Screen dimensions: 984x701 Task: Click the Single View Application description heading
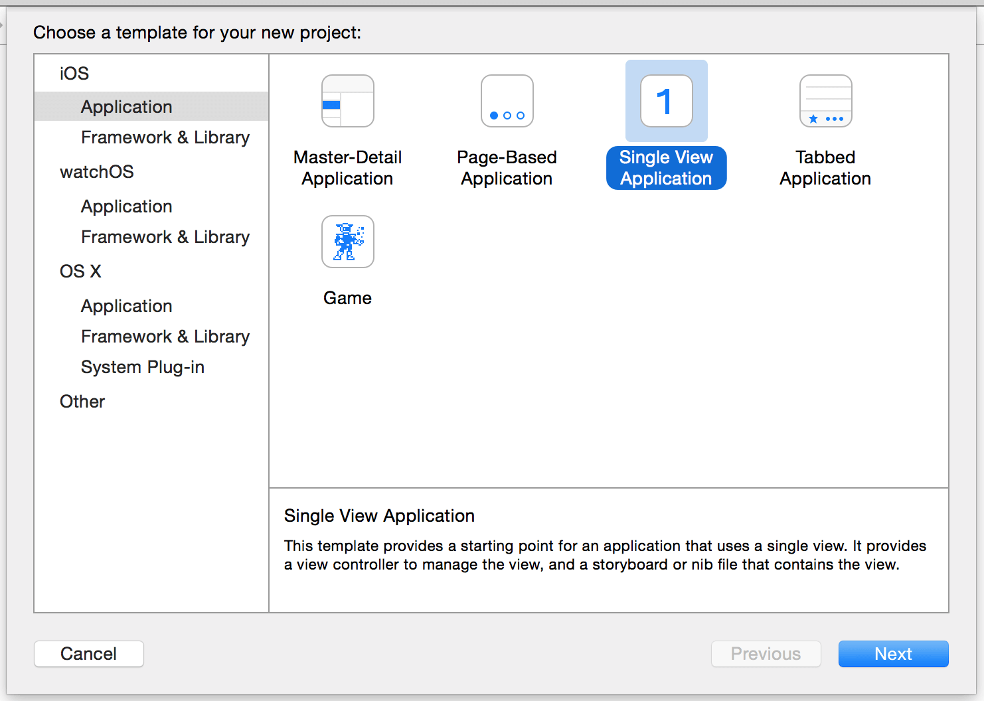[x=379, y=516]
